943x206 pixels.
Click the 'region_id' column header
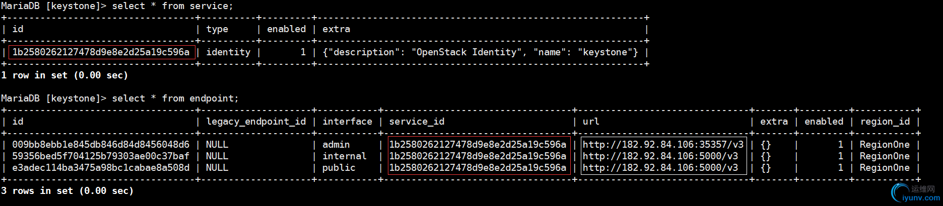885,122
